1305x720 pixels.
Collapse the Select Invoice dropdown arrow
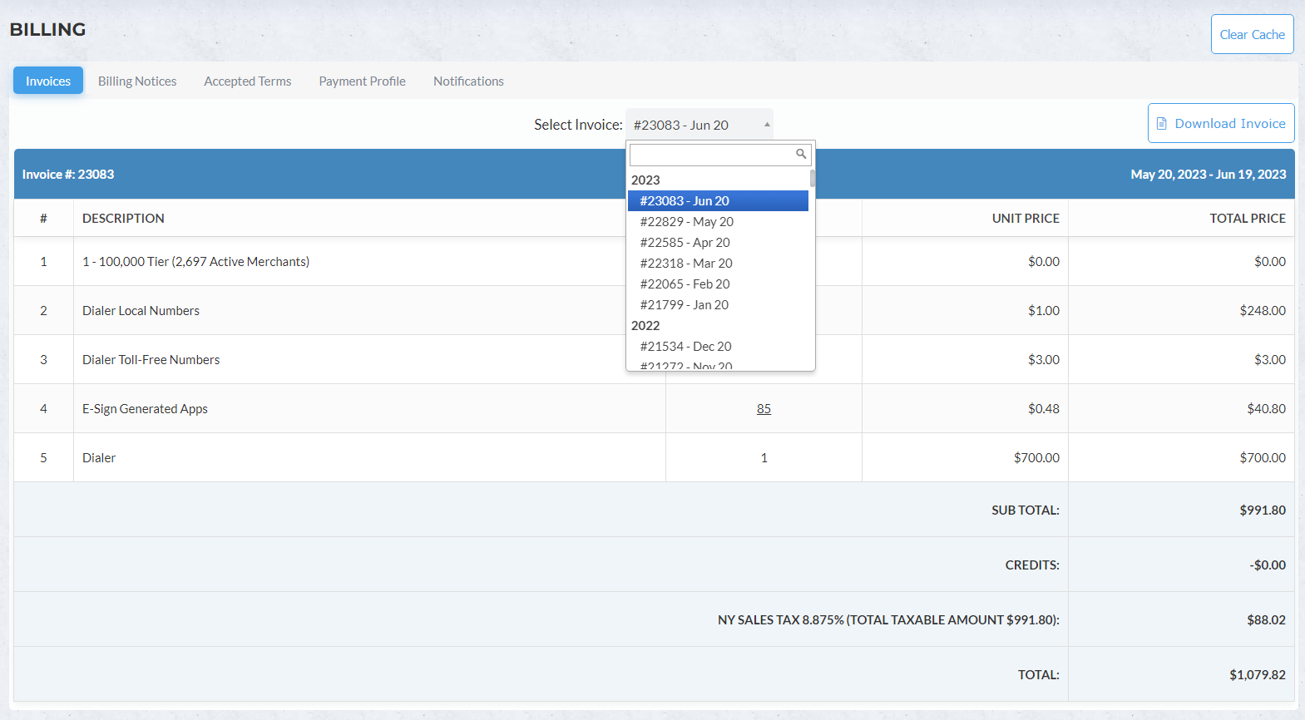[766, 125]
